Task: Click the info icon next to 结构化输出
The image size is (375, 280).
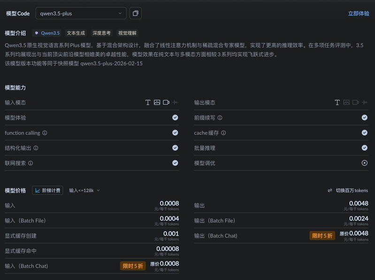Action: tap(36, 148)
